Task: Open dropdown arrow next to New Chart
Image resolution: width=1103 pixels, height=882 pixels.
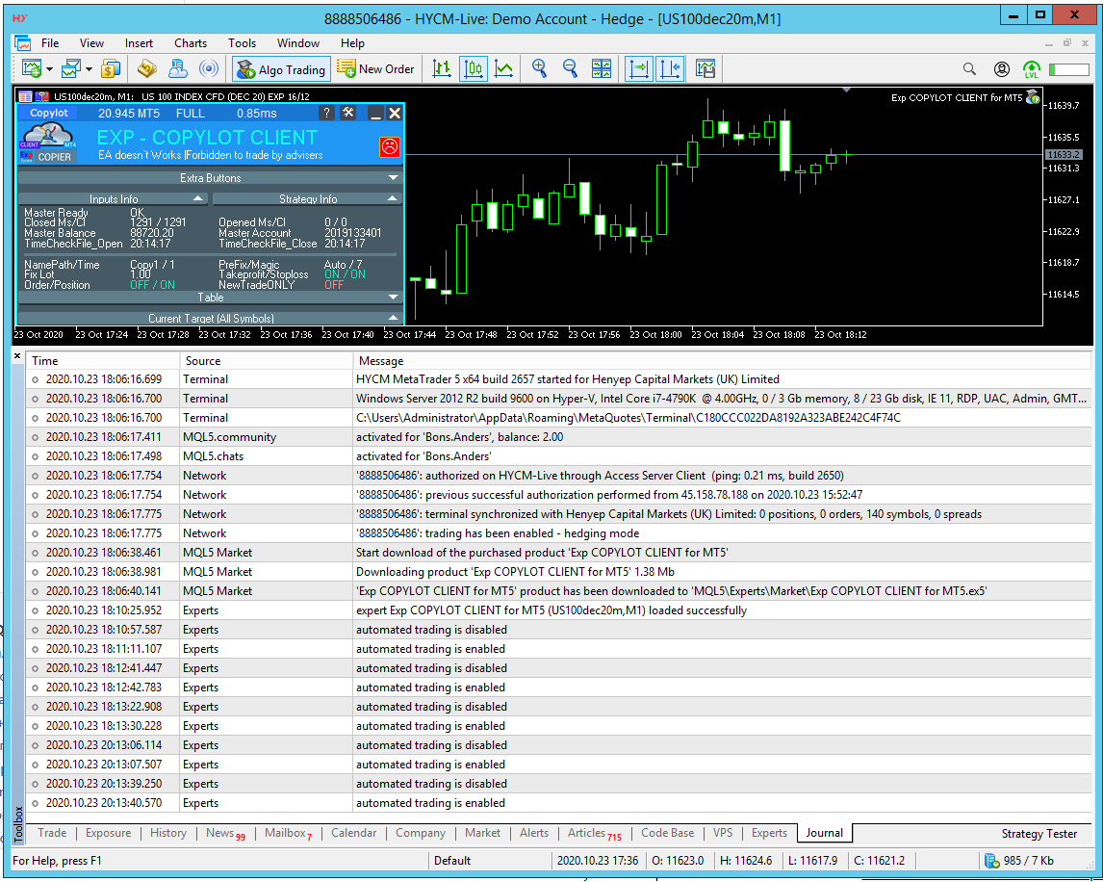Action: [49, 69]
